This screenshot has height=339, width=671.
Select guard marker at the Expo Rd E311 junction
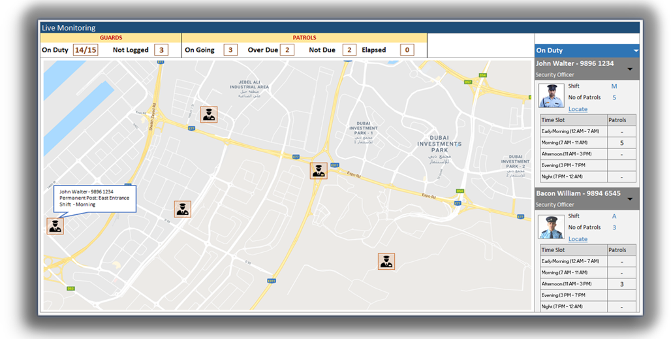coord(319,171)
